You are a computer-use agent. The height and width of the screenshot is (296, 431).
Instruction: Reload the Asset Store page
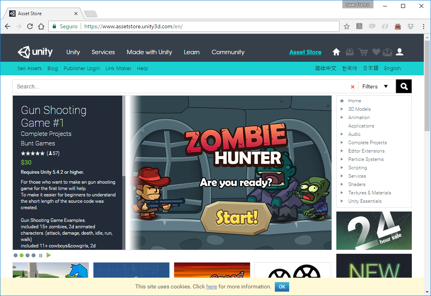click(x=30, y=26)
